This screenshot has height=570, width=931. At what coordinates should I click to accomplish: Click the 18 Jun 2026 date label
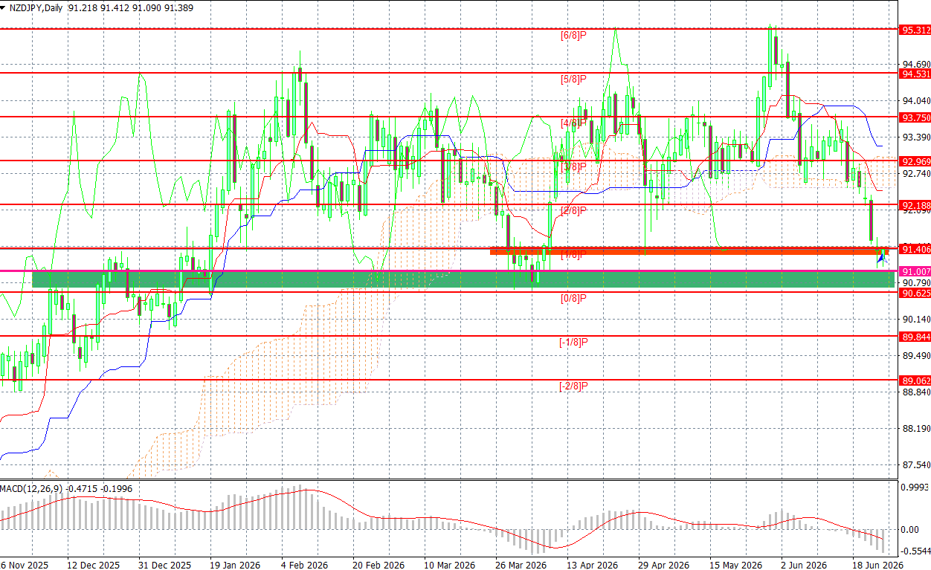pos(877,565)
